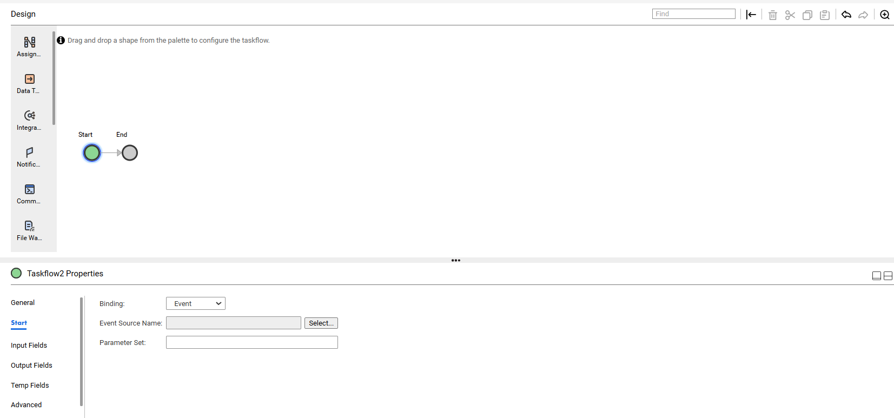The image size is (894, 418).
Task: Toggle the split properties panel layout icon
Action: [888, 276]
